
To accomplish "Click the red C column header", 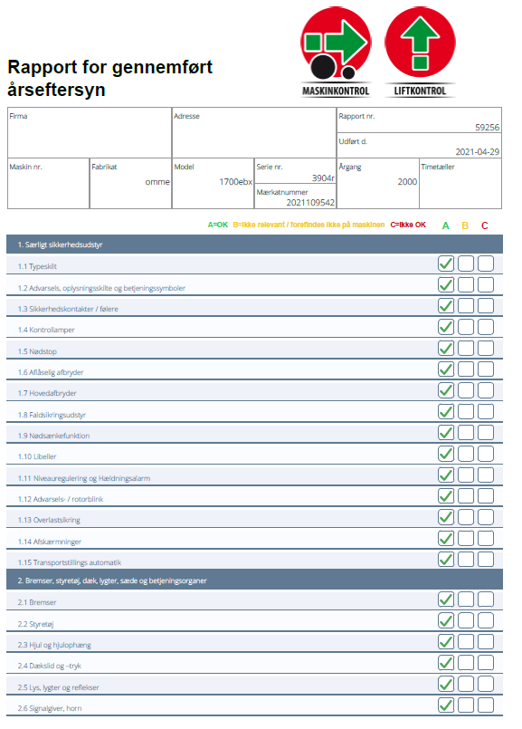I will click(485, 226).
